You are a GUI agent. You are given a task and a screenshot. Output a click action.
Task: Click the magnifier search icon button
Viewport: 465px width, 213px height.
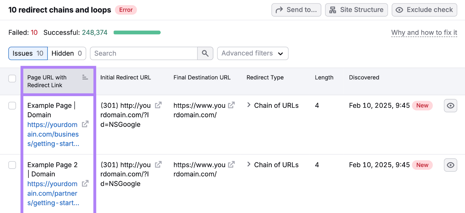point(205,54)
